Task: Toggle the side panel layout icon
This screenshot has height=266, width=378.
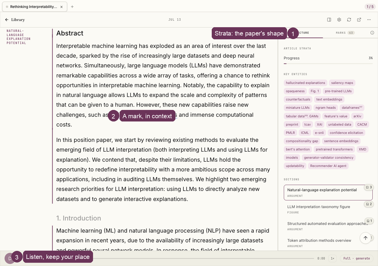Action: [329, 20]
